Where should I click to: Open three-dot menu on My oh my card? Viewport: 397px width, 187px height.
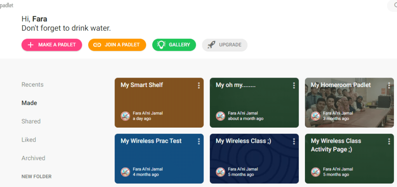click(x=294, y=85)
